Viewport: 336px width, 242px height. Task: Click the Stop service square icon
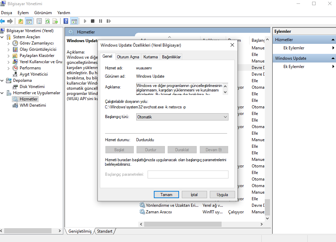tap(93, 21)
